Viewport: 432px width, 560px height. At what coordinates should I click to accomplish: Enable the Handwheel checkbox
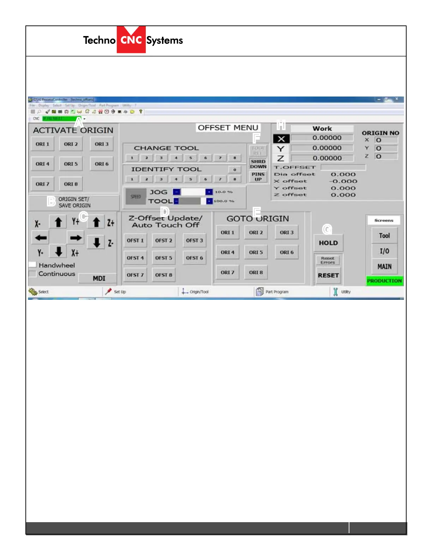tap(32, 265)
